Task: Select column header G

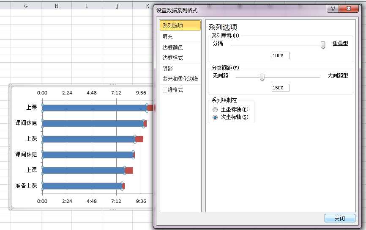Action: tap(26, 6)
